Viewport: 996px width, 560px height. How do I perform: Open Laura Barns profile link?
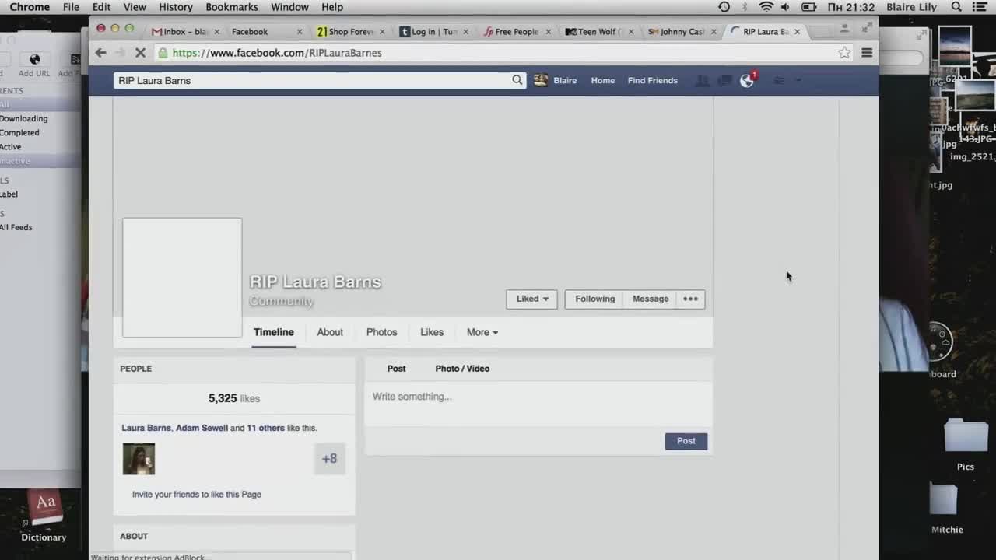[x=146, y=428]
